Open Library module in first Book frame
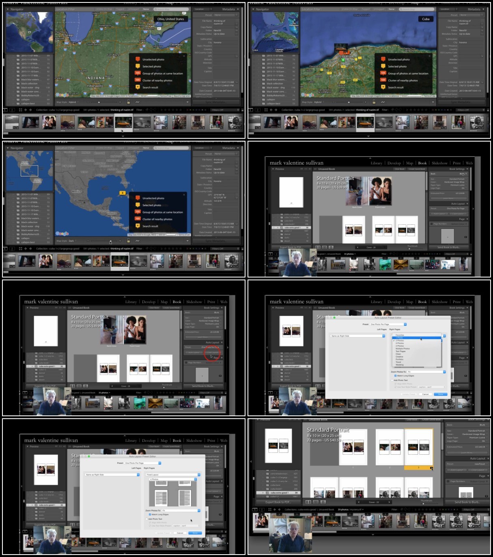This screenshot has width=493, height=557. click(376, 163)
